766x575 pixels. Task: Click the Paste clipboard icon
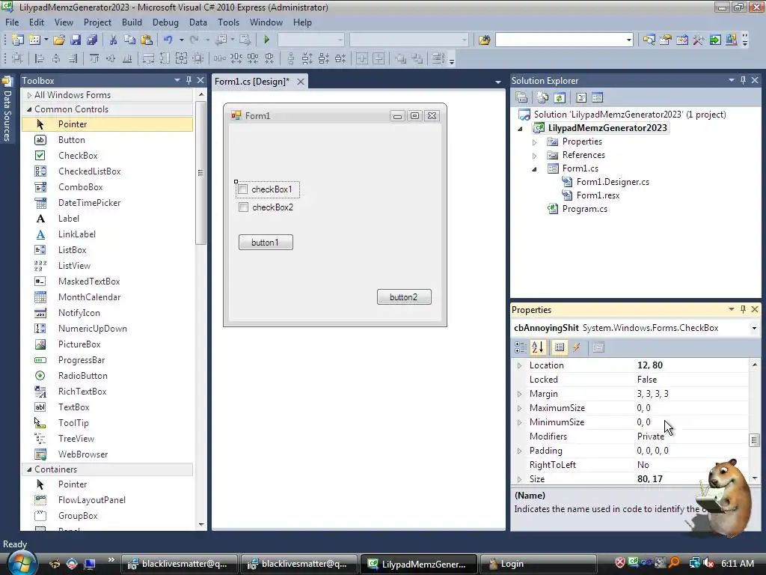point(146,40)
